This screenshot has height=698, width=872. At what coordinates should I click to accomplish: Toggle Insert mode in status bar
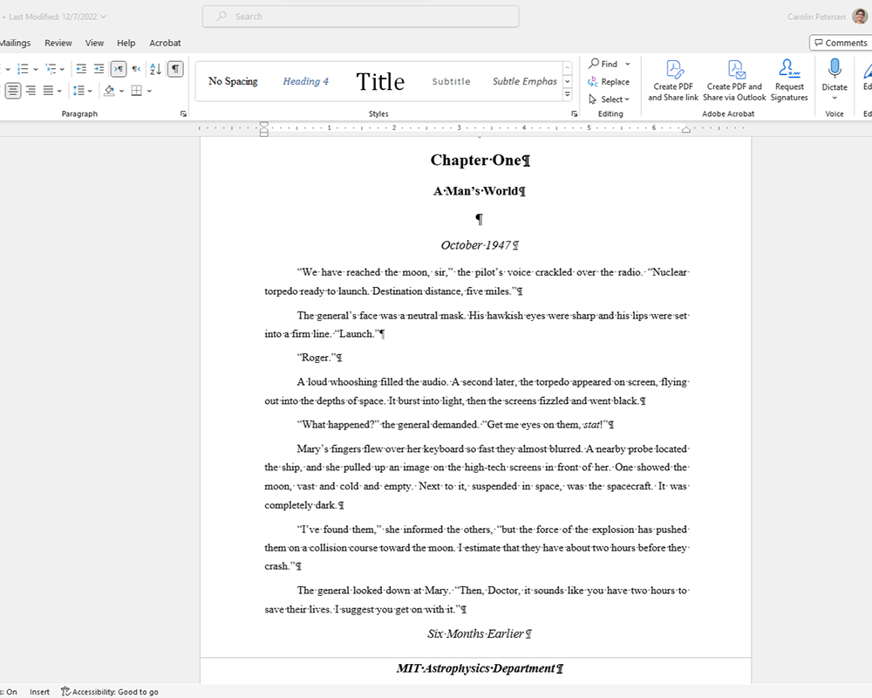coord(39,692)
